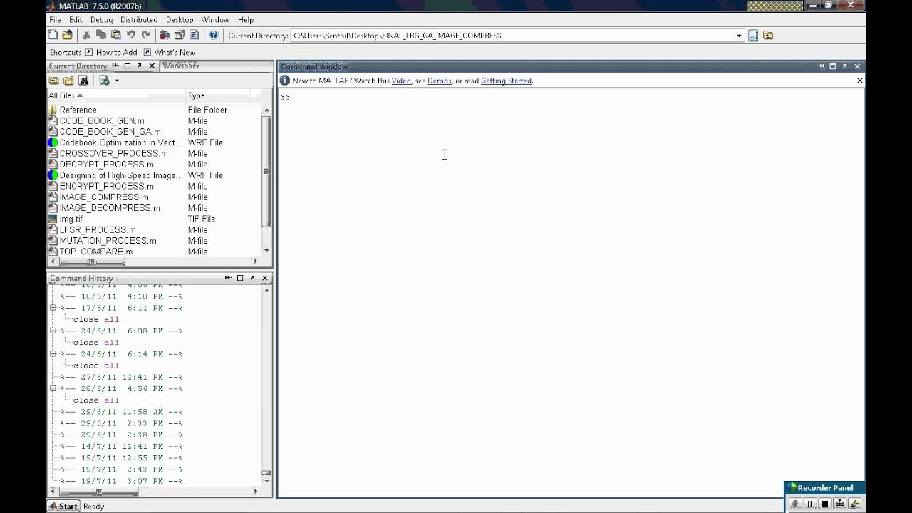The height and width of the screenshot is (513, 912).
Task: Open the Distributed menu
Action: coord(139,20)
